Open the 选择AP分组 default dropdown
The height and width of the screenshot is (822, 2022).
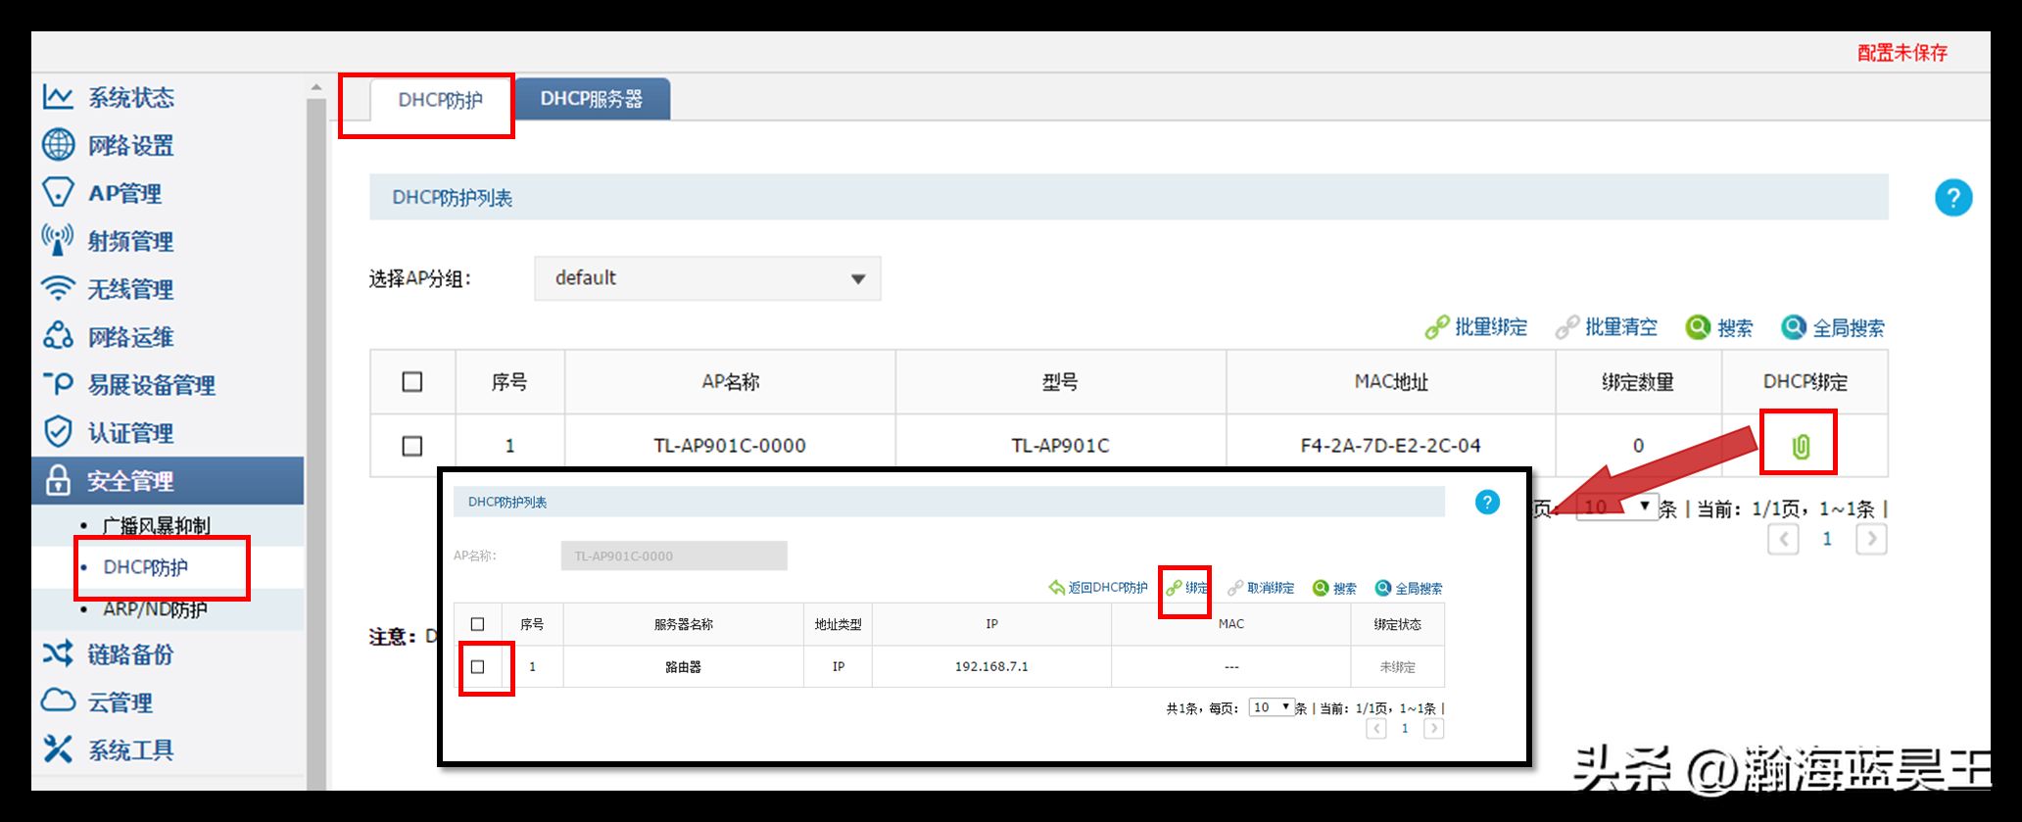point(707,278)
